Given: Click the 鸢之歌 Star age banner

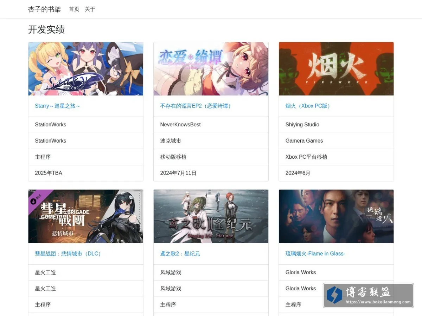Looking at the screenshot, I should (211, 217).
